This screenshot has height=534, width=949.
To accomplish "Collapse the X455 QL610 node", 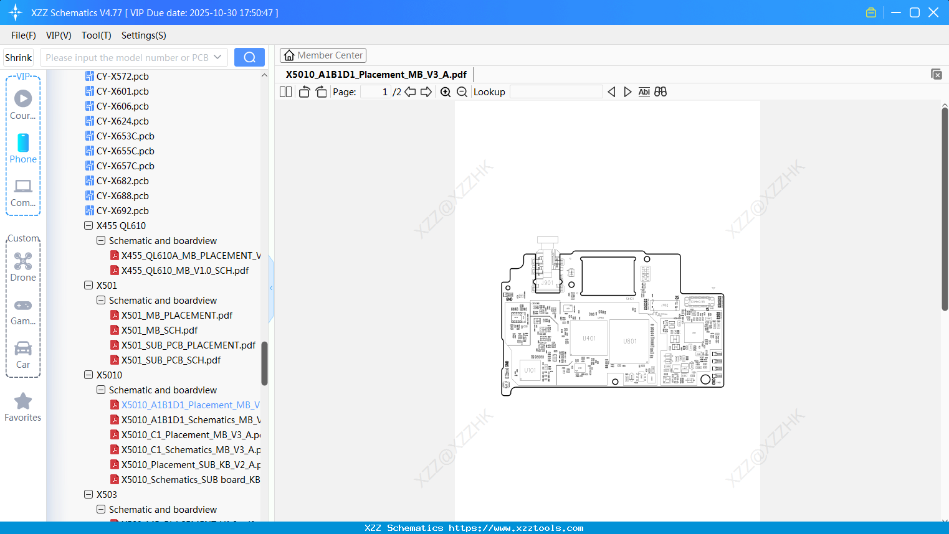I will pos(88,225).
